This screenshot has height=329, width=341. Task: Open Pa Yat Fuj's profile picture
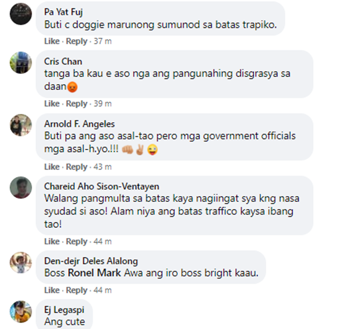[21, 14]
